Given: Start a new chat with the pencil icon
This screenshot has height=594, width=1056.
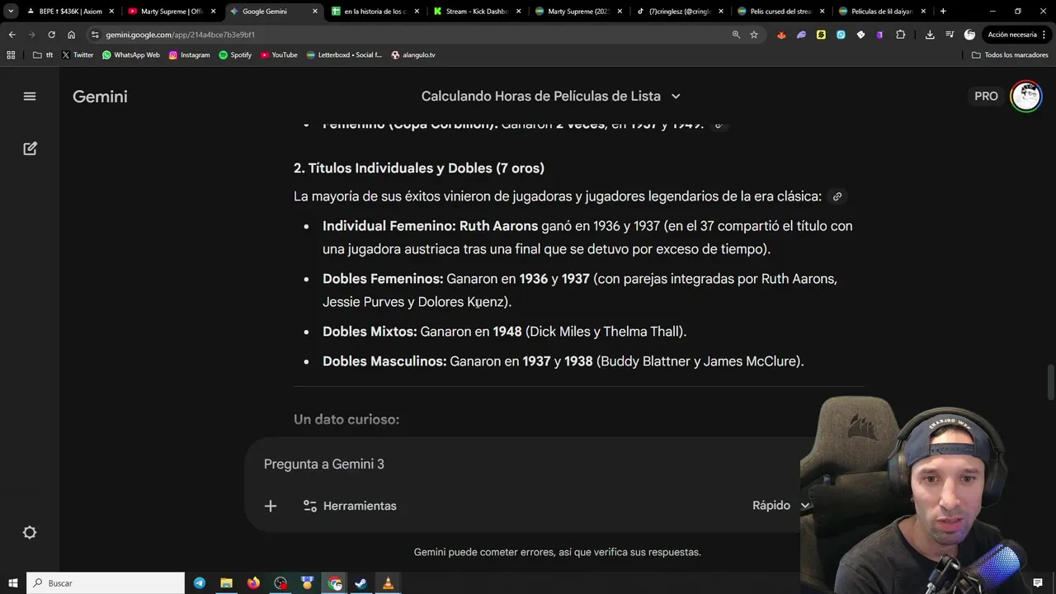Looking at the screenshot, I should [30, 148].
